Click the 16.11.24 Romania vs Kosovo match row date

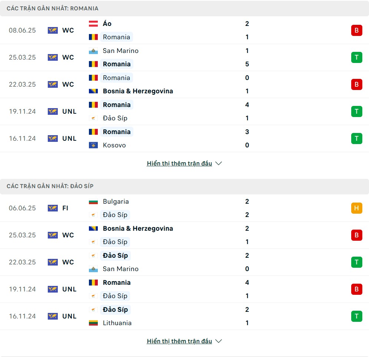(22, 139)
